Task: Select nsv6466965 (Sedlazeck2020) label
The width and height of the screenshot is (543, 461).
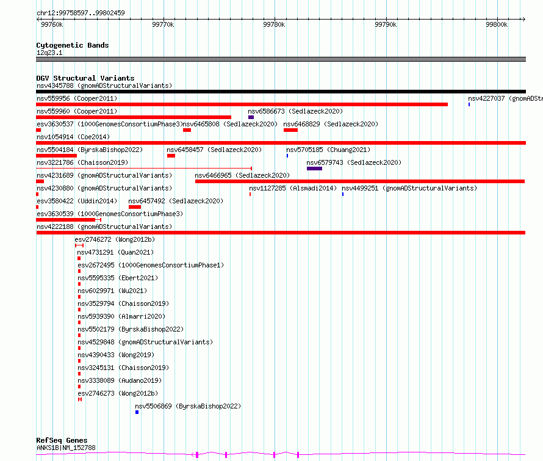Action: tap(242, 175)
